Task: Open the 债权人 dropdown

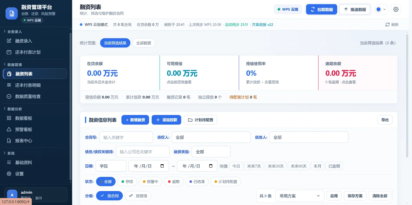Action: pyautogui.click(x=211, y=137)
